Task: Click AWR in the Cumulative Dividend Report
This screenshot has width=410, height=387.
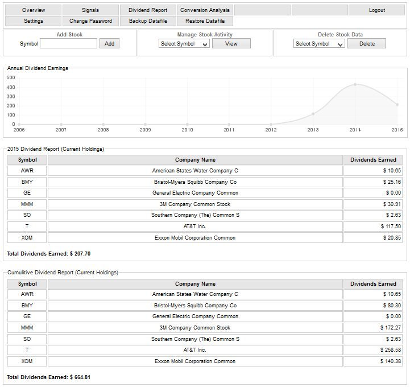Action: click(27, 294)
